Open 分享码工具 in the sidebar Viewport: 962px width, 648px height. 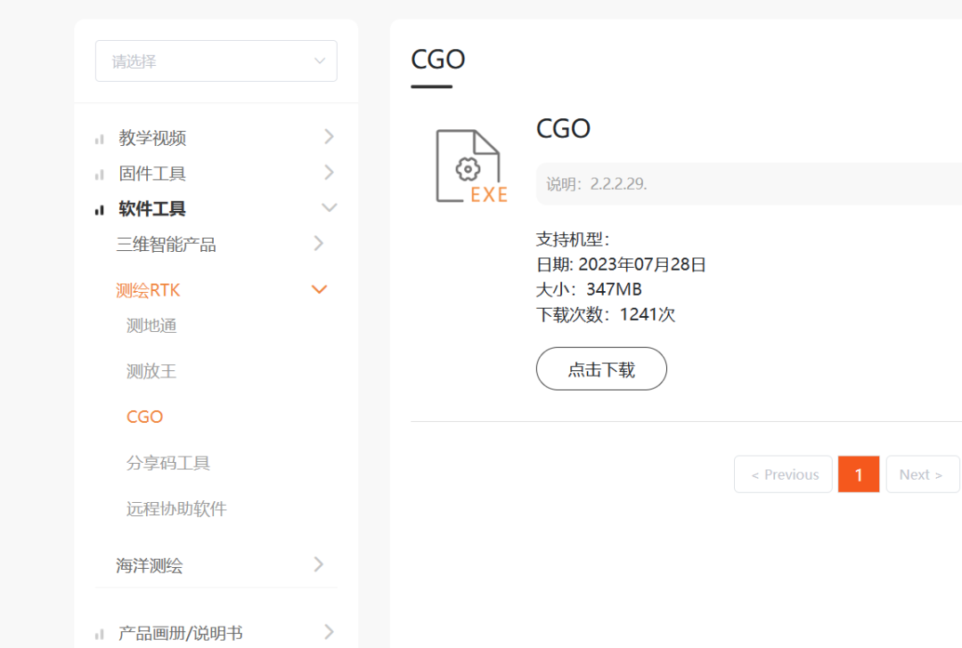click(x=168, y=463)
